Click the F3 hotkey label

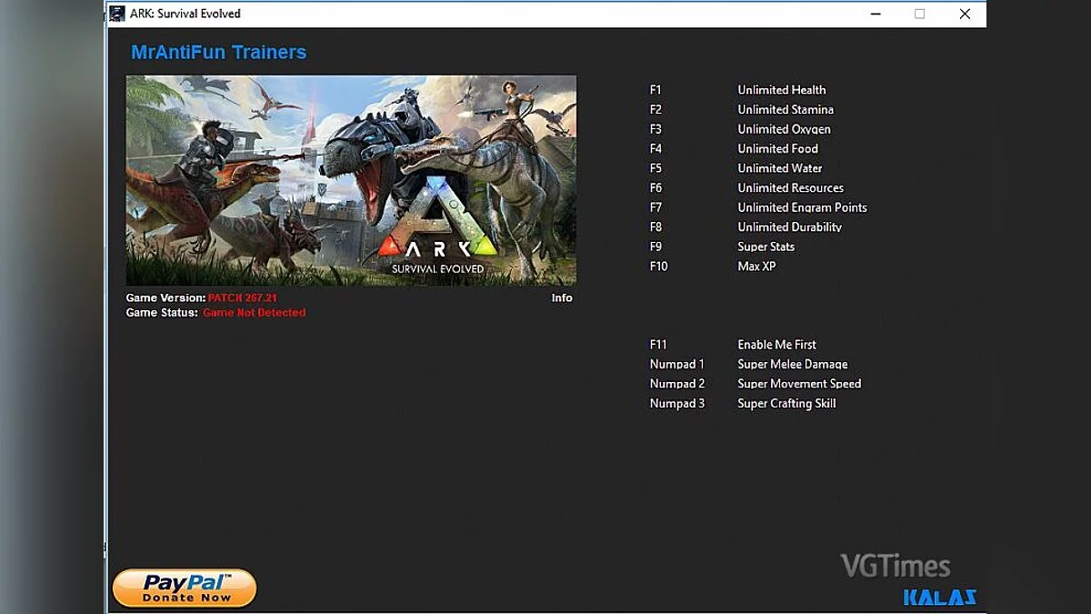pyautogui.click(x=656, y=129)
